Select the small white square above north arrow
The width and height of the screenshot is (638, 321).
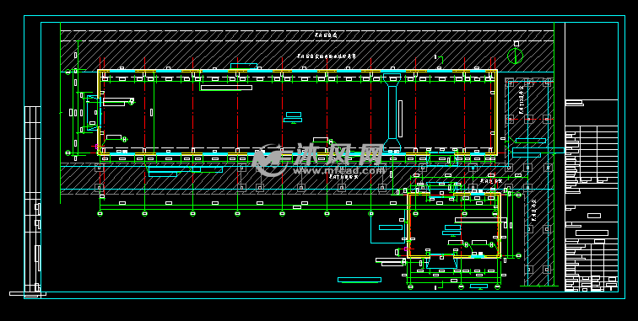click(x=516, y=44)
